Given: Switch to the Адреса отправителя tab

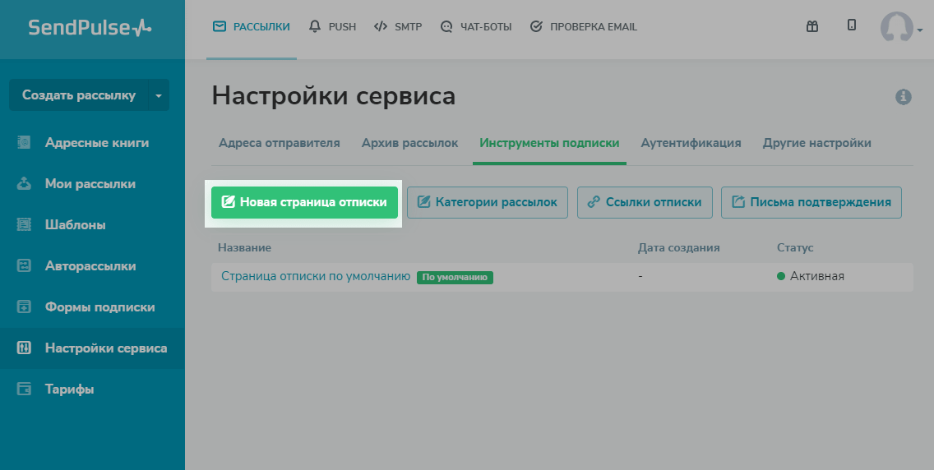Looking at the screenshot, I should pyautogui.click(x=279, y=143).
